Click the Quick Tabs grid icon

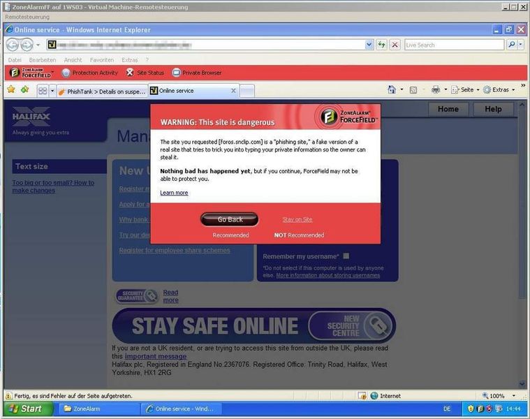tap(43, 91)
